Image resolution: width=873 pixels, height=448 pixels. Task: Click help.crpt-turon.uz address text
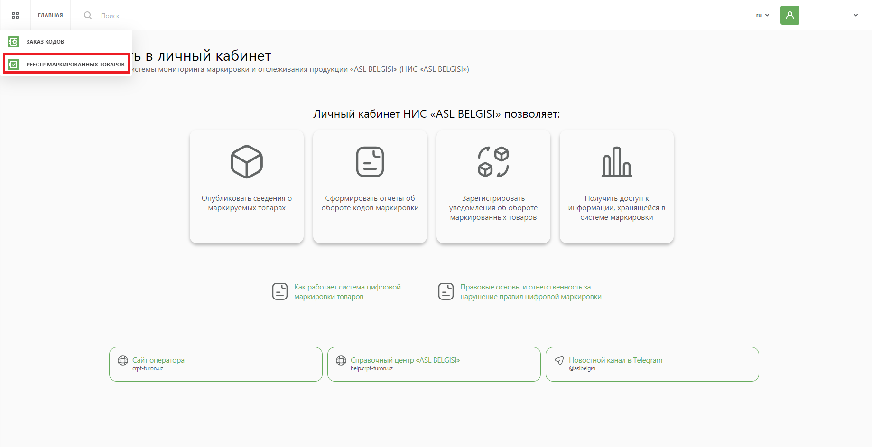(x=371, y=369)
